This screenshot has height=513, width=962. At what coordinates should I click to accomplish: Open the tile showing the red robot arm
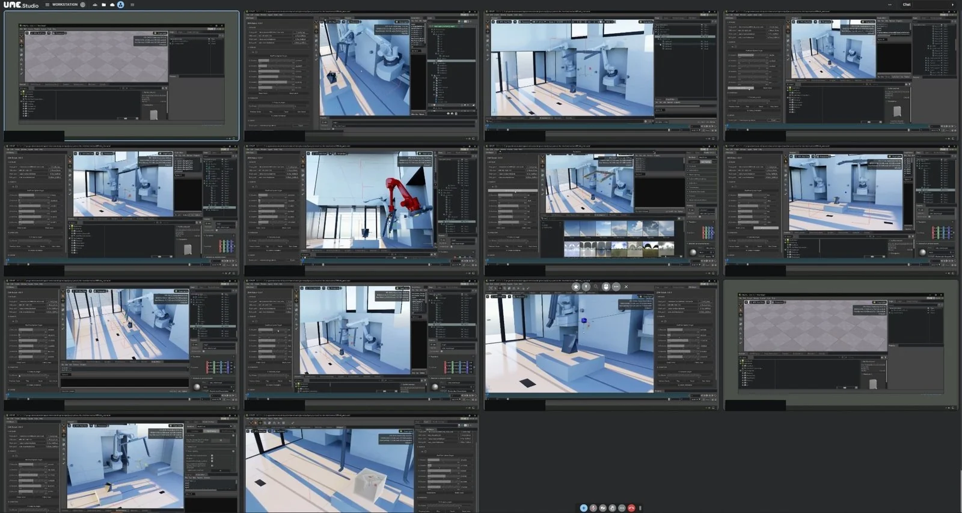point(361,210)
